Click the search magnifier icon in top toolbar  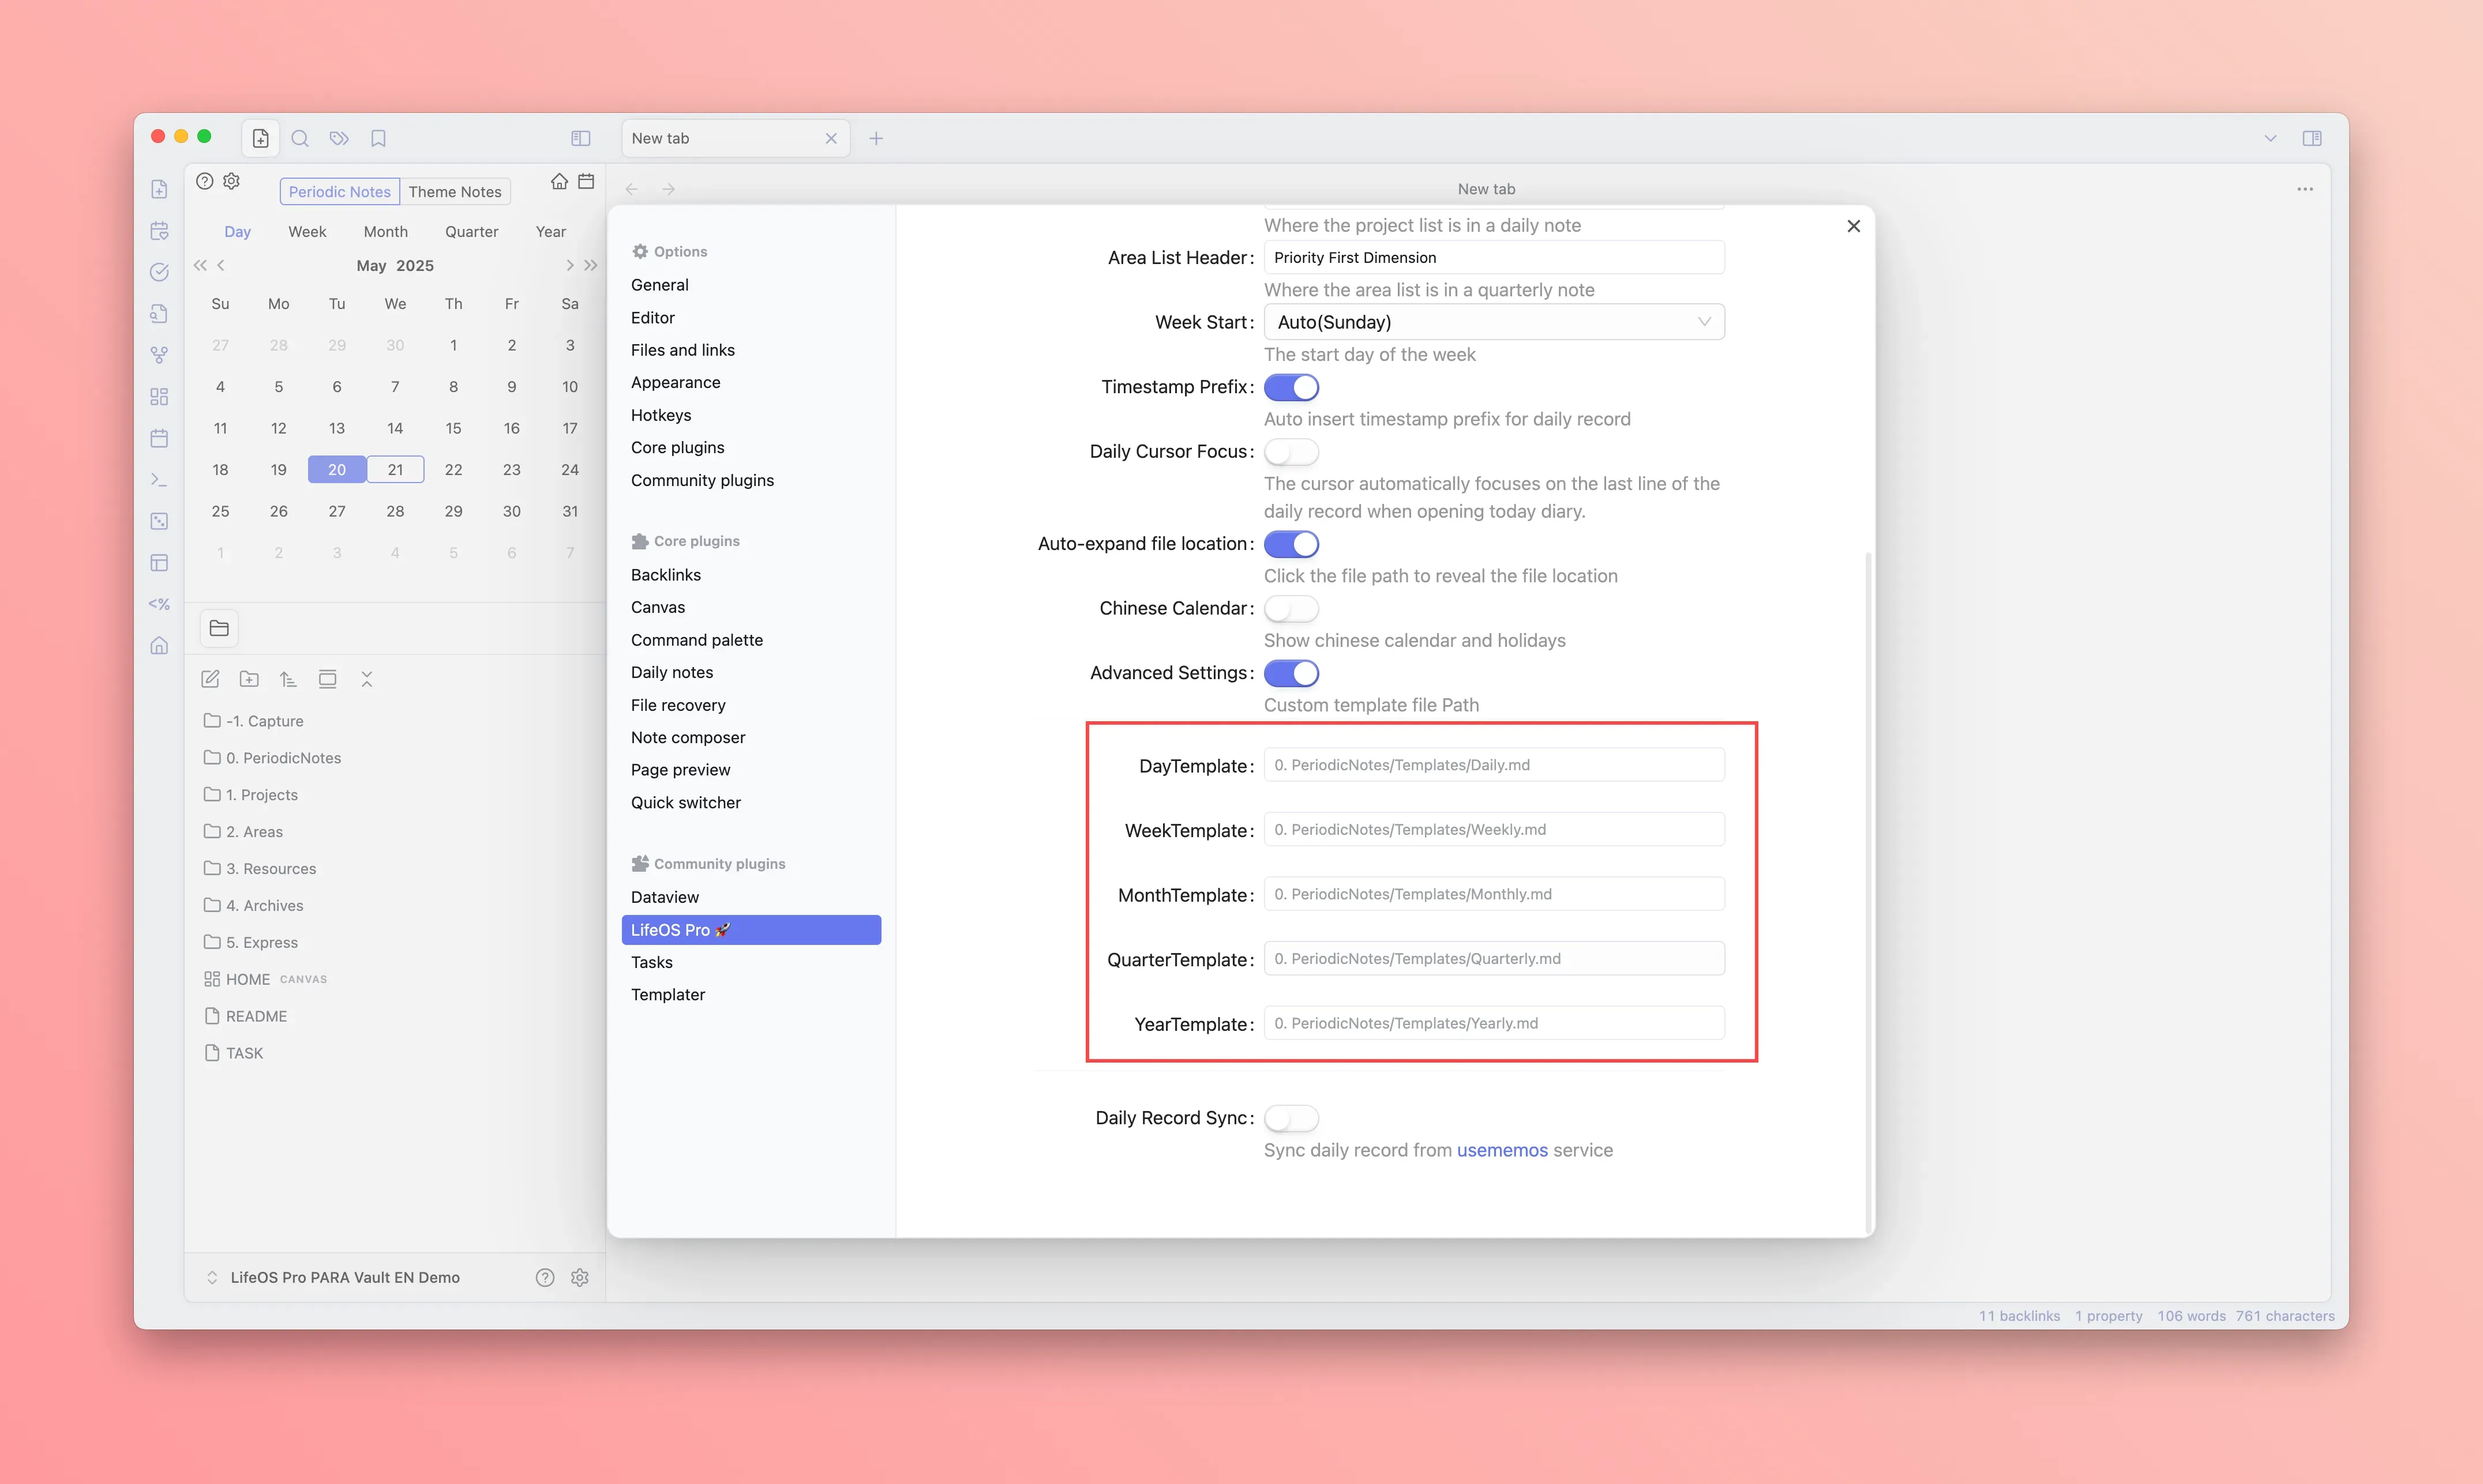[x=300, y=138]
